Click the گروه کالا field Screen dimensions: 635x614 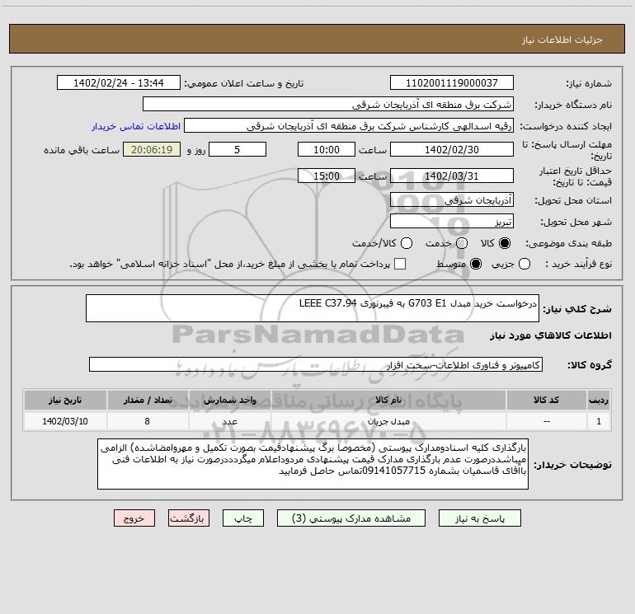click(x=316, y=364)
